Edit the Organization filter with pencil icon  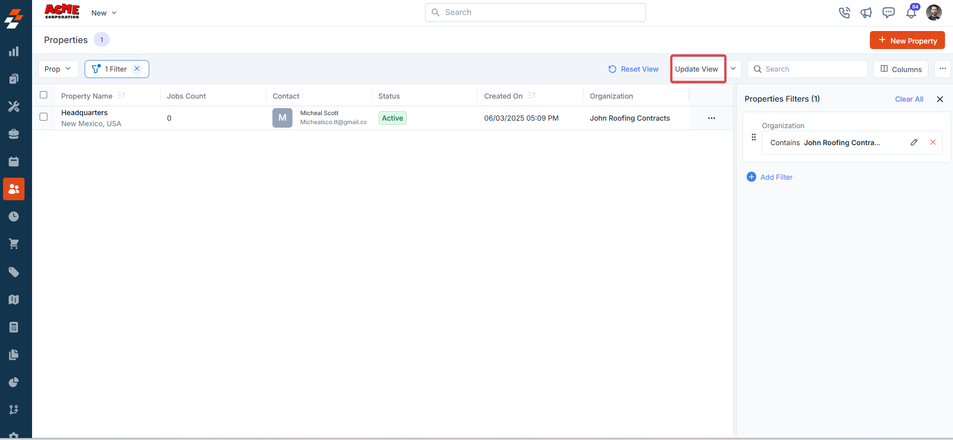point(914,142)
